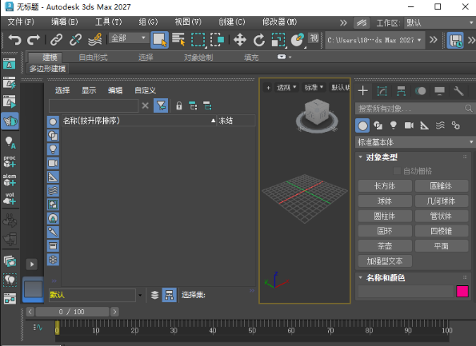Open the 标准基本体 dropdown
The image size is (476, 346).
tap(414, 142)
